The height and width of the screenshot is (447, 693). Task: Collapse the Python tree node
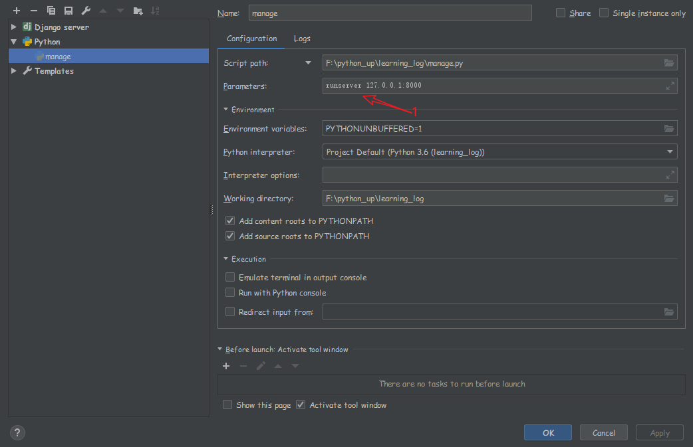tap(14, 41)
